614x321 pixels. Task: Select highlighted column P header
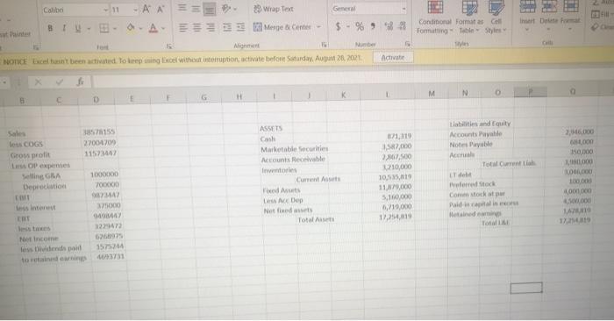coord(530,92)
